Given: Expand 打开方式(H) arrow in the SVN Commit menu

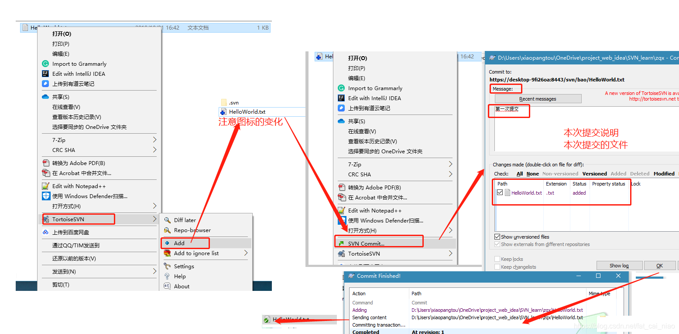Looking at the screenshot, I should click(450, 230).
